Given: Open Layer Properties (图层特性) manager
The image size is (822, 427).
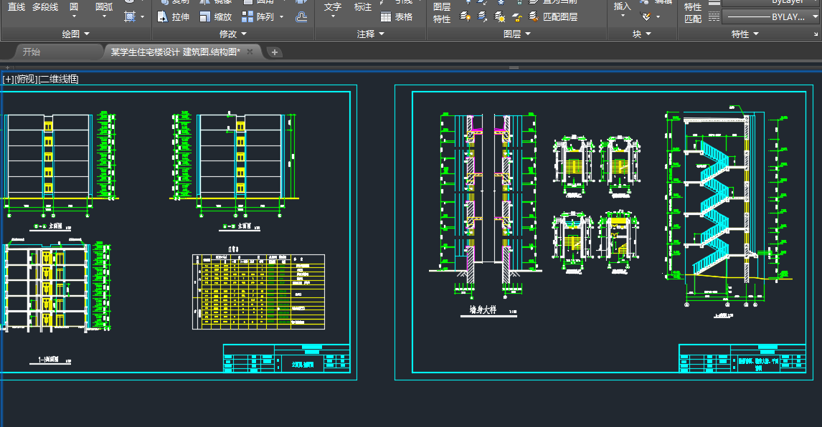Looking at the screenshot, I should tap(442, 13).
